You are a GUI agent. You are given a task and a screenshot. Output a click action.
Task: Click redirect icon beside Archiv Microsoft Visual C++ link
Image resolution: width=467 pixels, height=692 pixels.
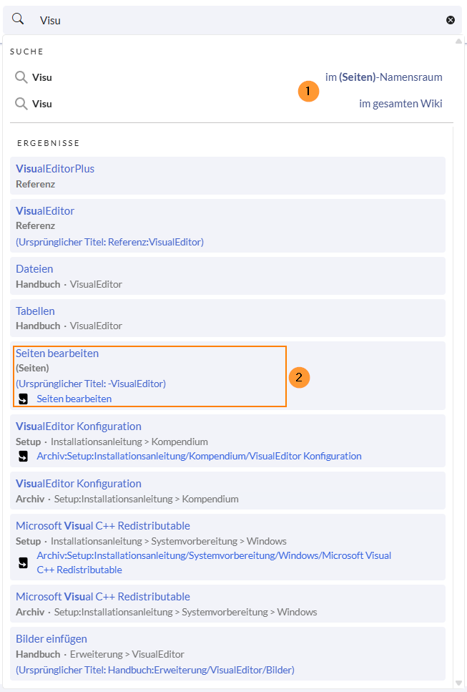(x=23, y=562)
